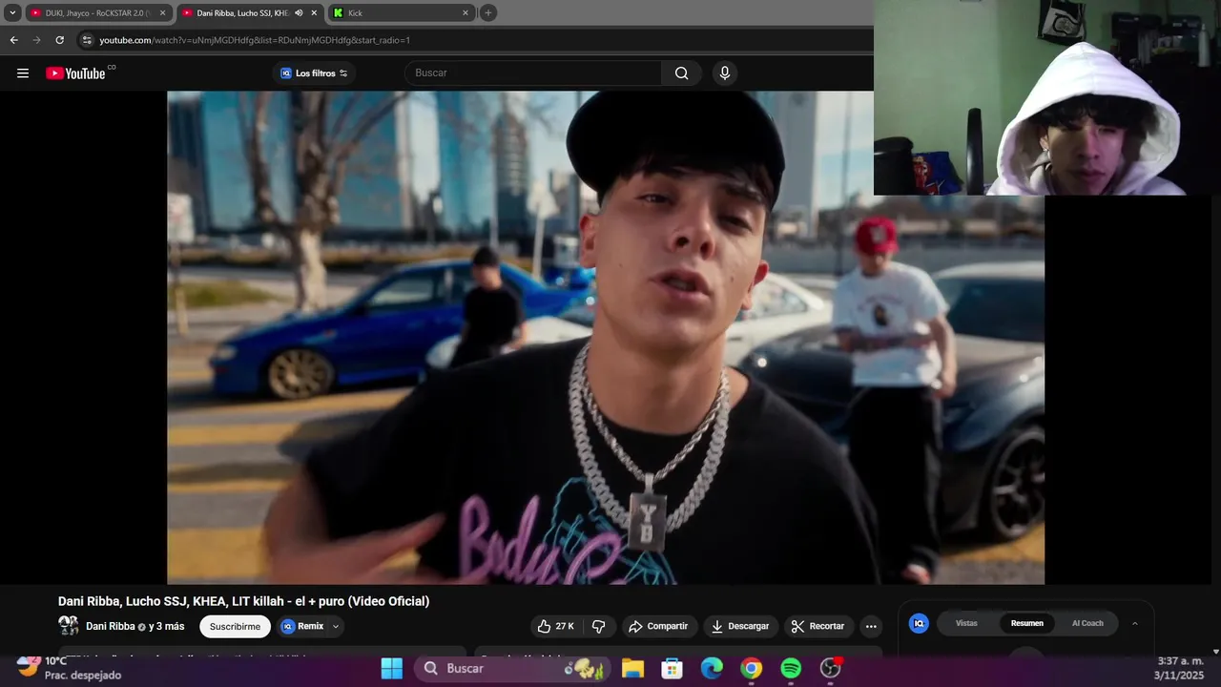Open the Dani Ribba channel name link
The image size is (1221, 687).
point(111,626)
